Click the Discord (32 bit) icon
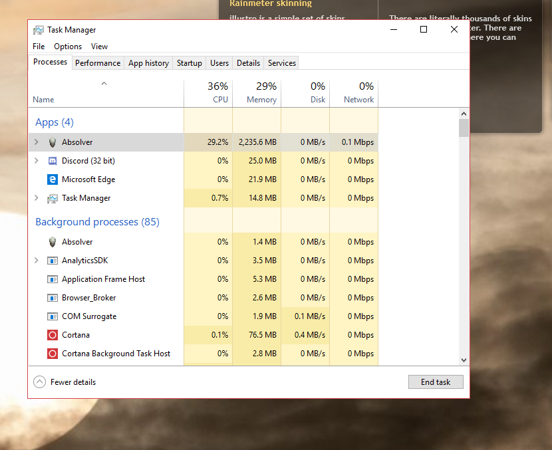This screenshot has height=450, width=552. [x=53, y=161]
